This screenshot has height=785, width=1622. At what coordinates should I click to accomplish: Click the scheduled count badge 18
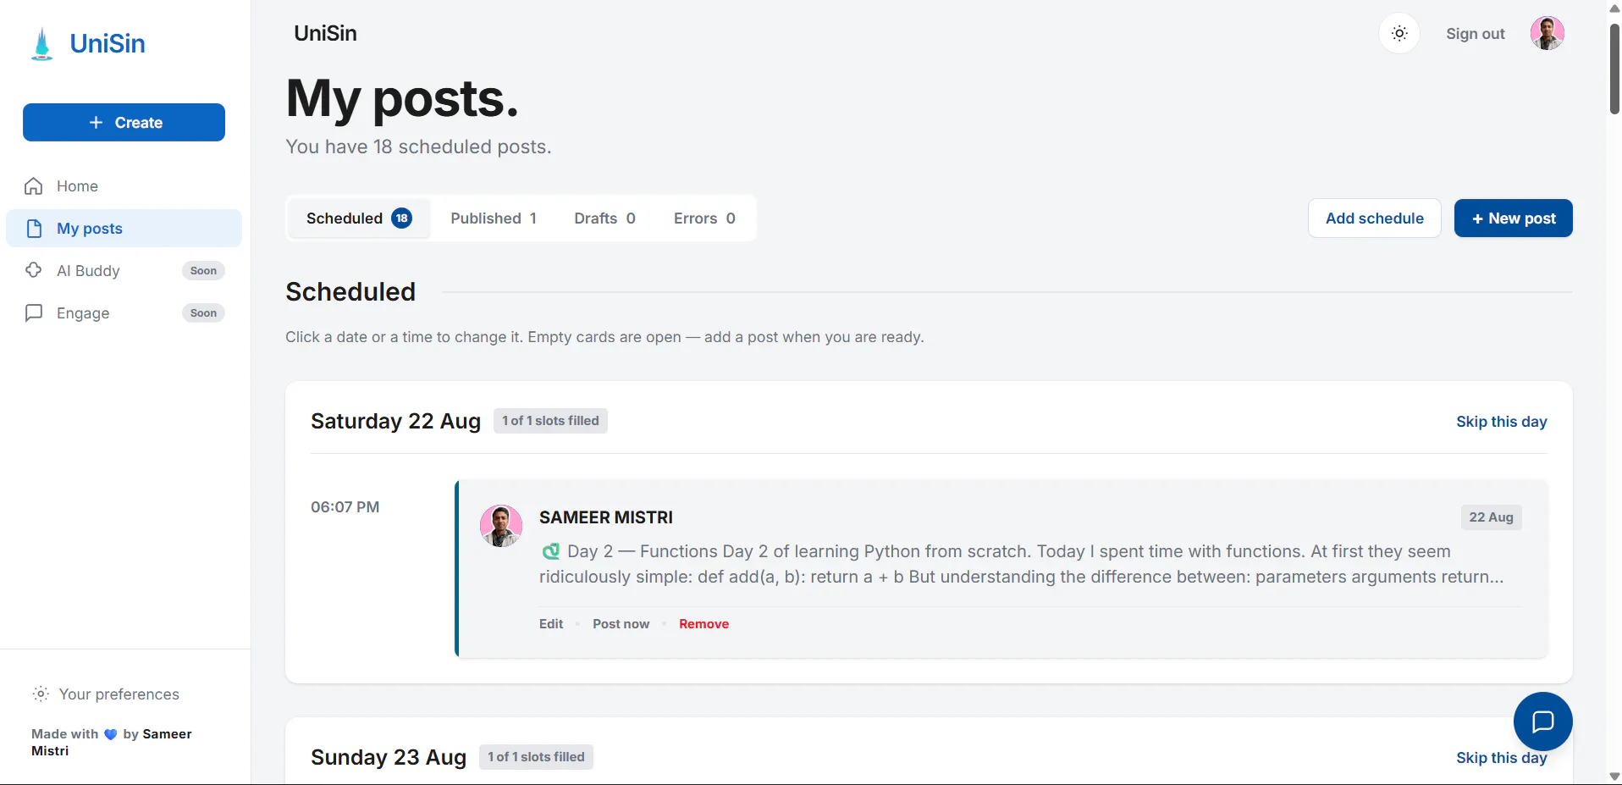point(401,218)
